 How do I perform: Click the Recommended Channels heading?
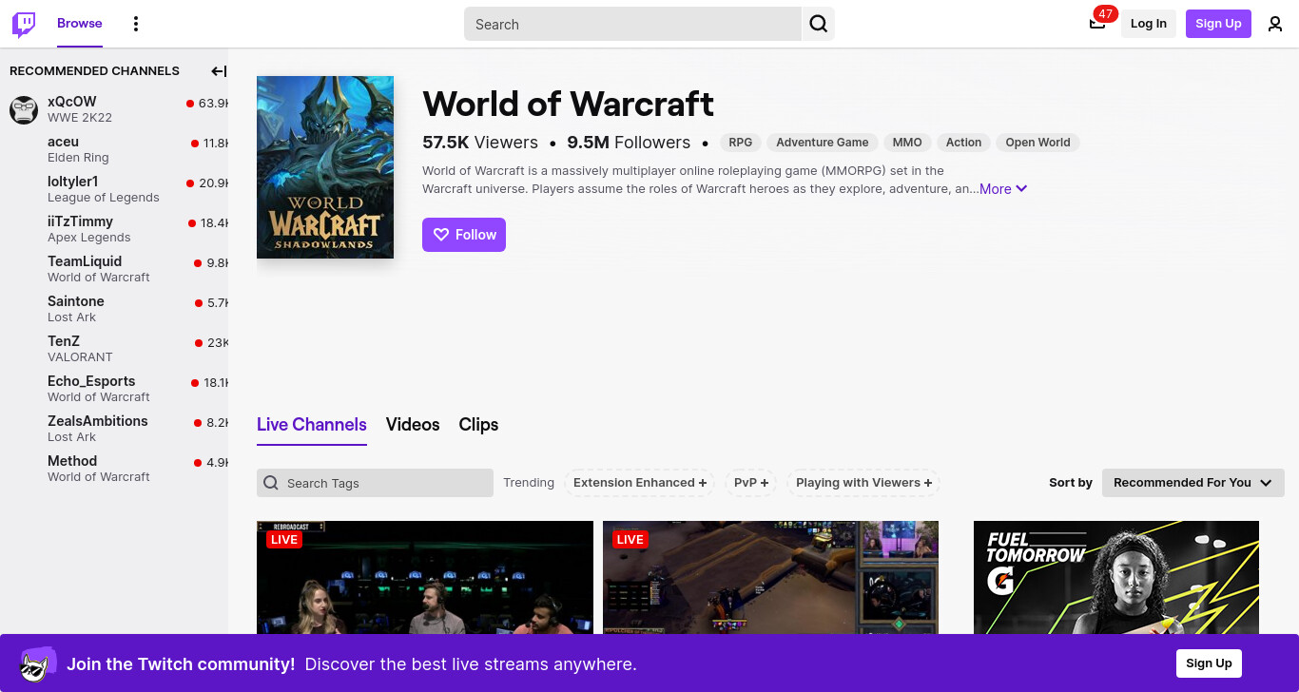click(x=94, y=71)
